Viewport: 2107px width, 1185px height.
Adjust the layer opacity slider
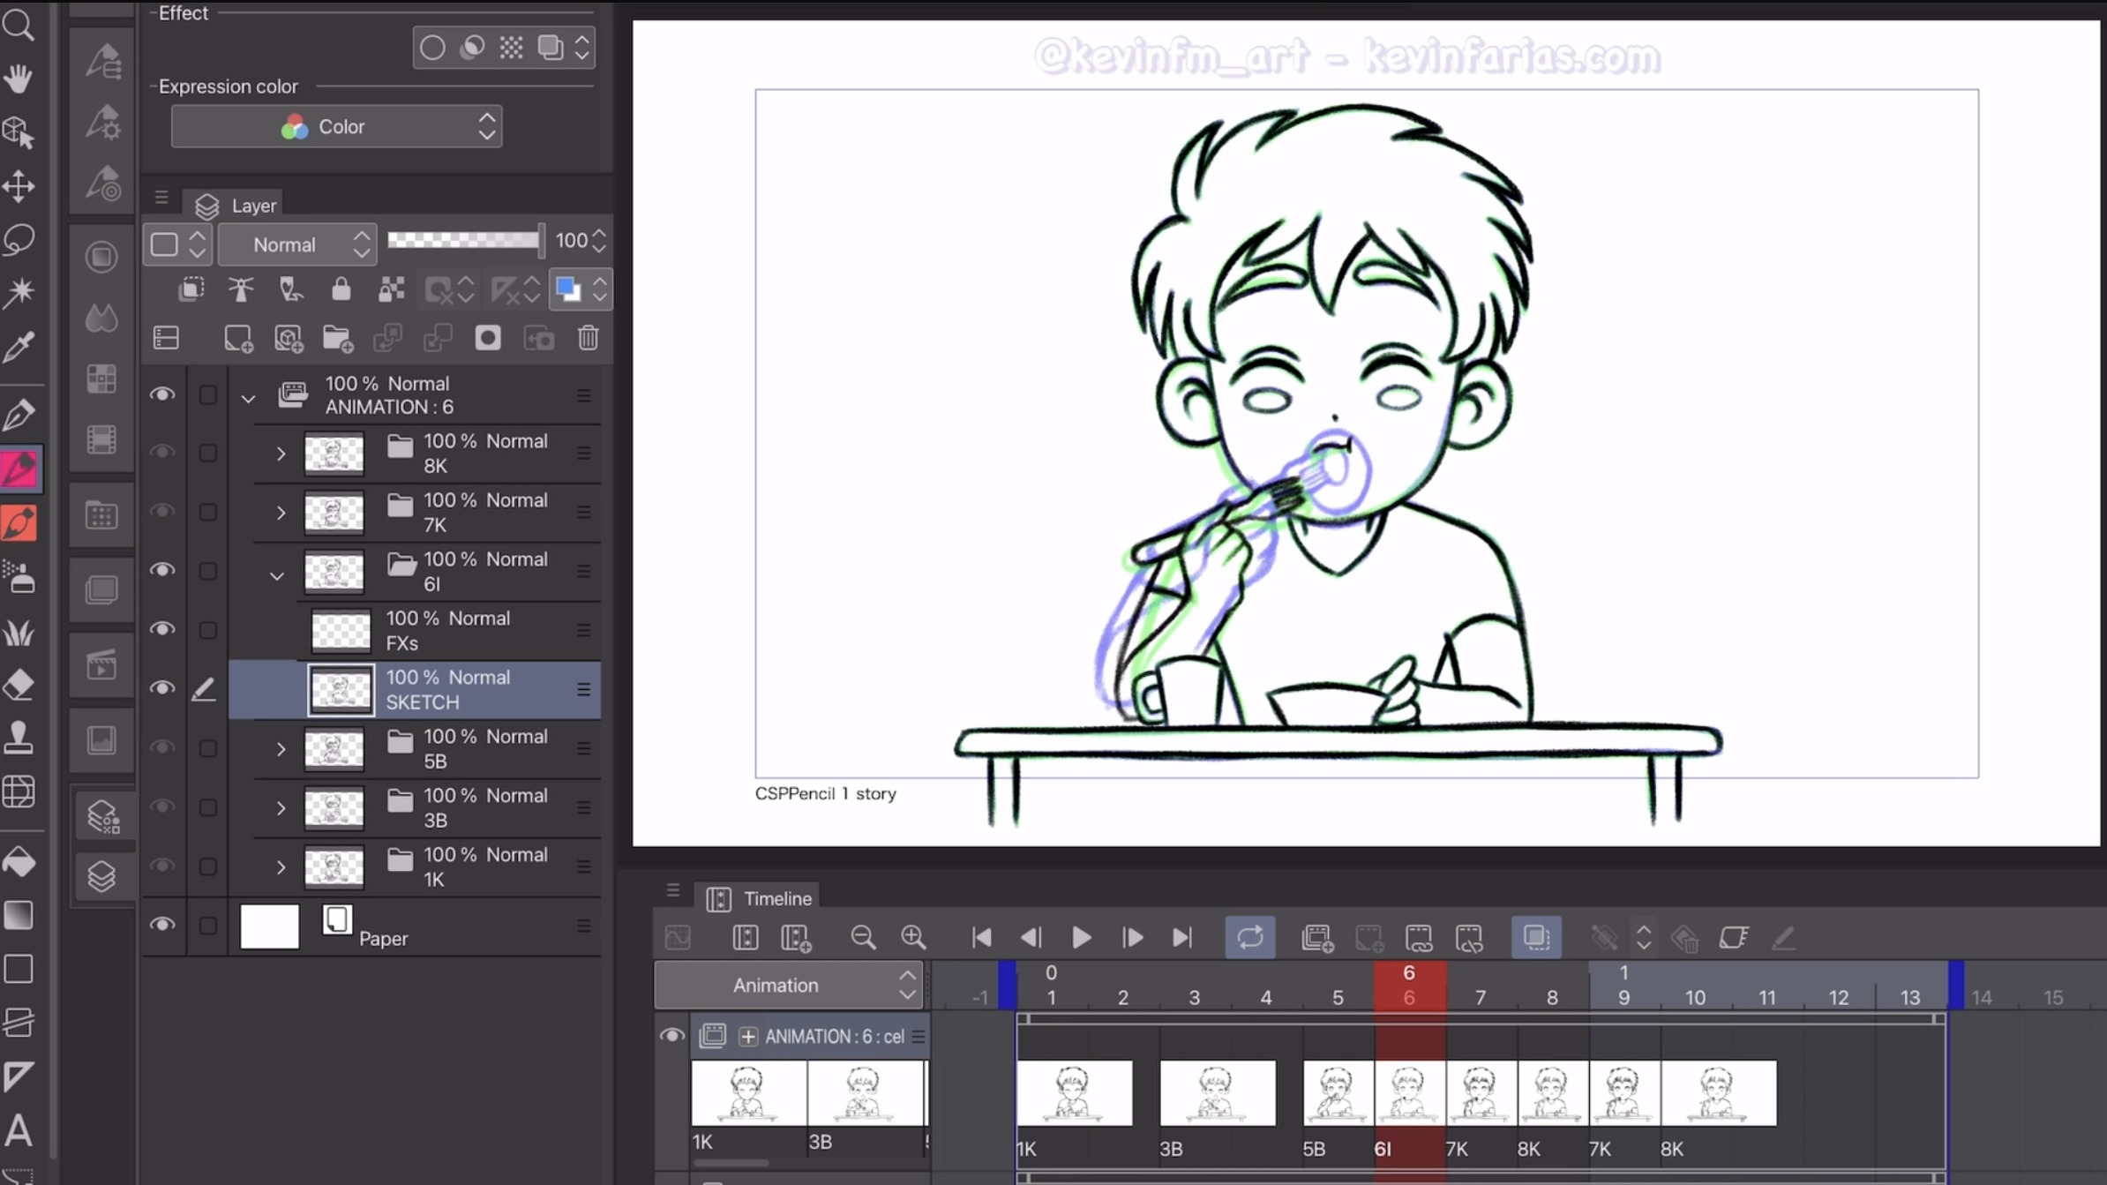[x=465, y=240]
